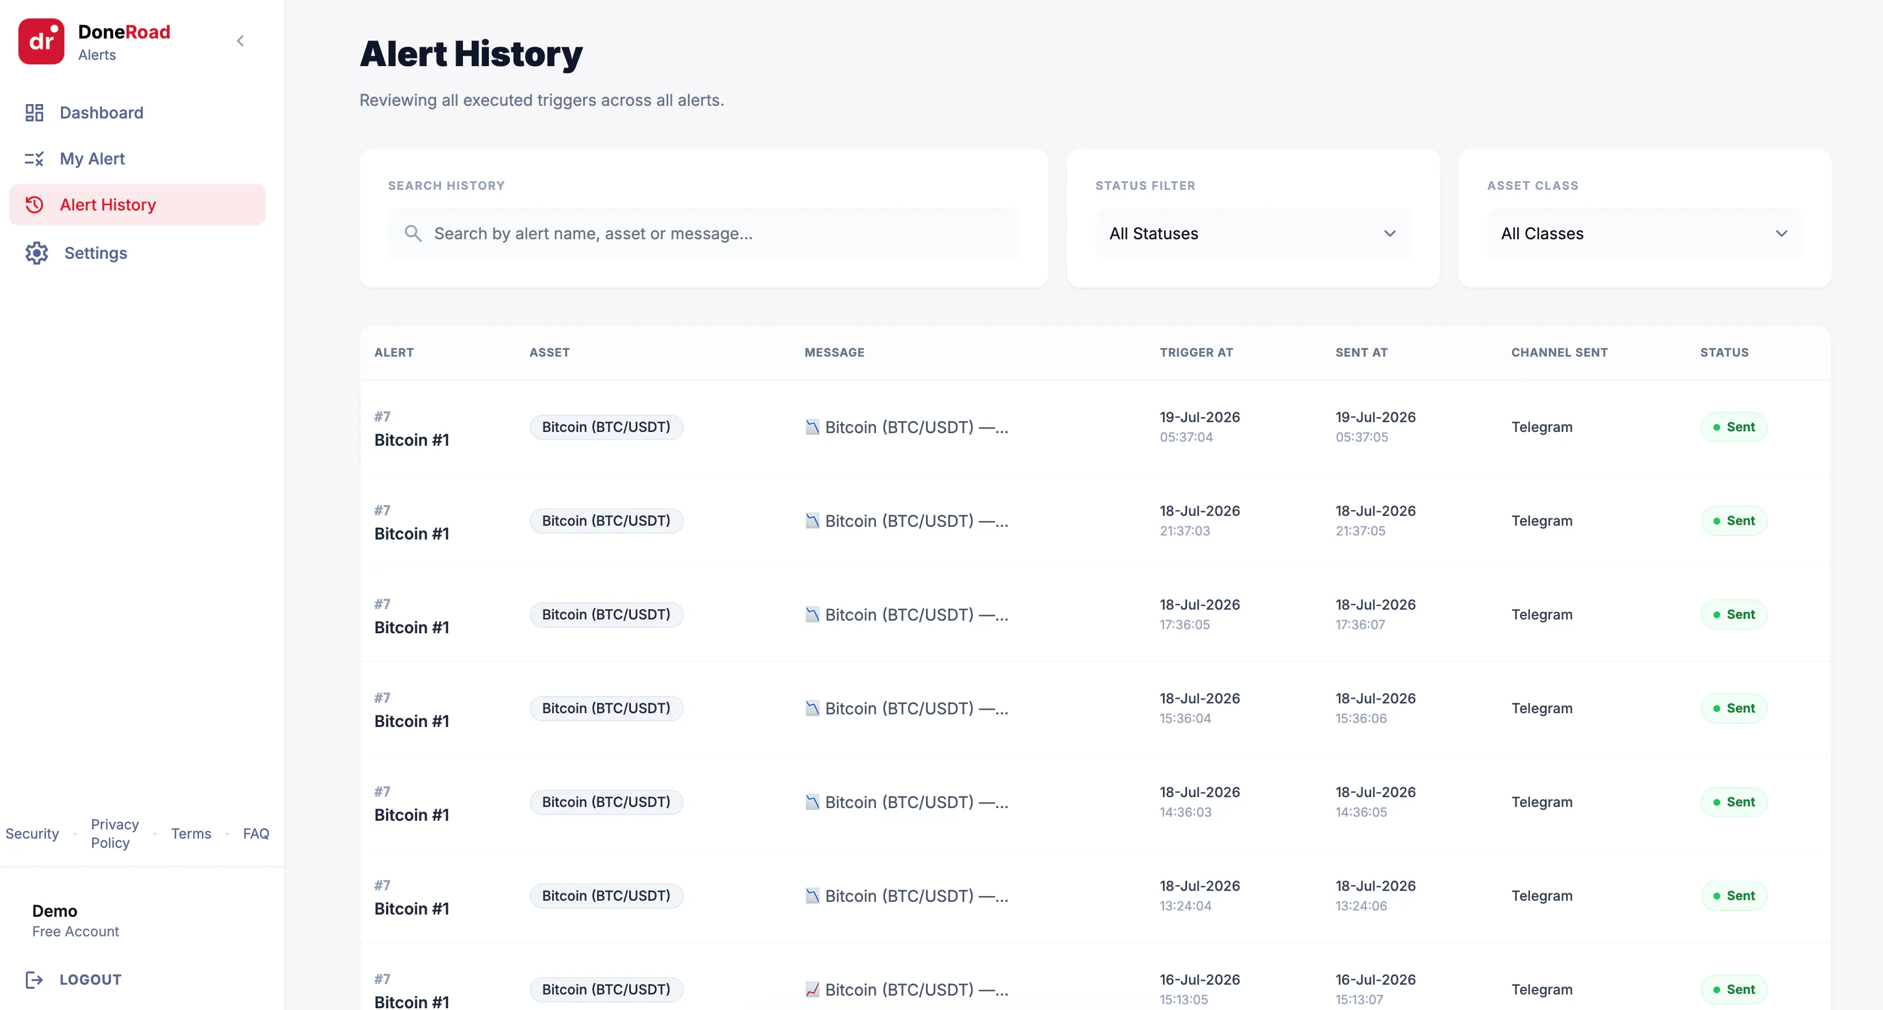Click the TRIGGER AT column header
This screenshot has height=1010, width=1883.
[x=1197, y=352]
